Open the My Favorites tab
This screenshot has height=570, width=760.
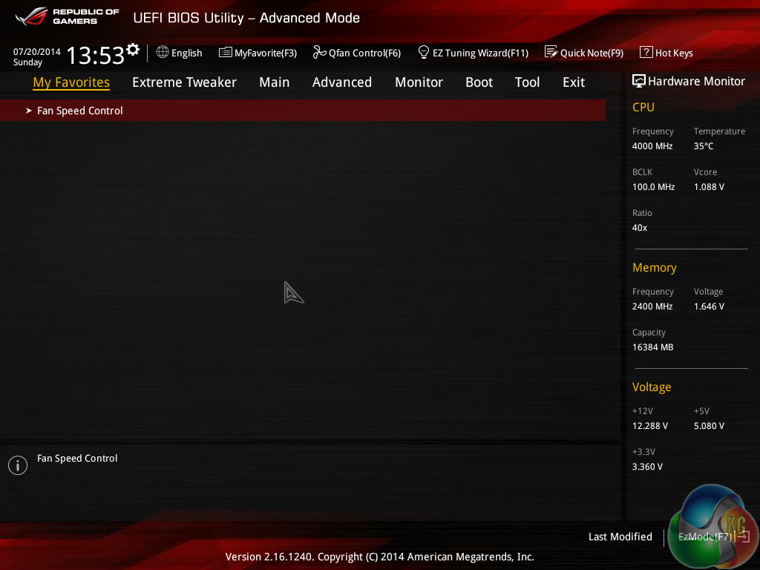pos(71,82)
